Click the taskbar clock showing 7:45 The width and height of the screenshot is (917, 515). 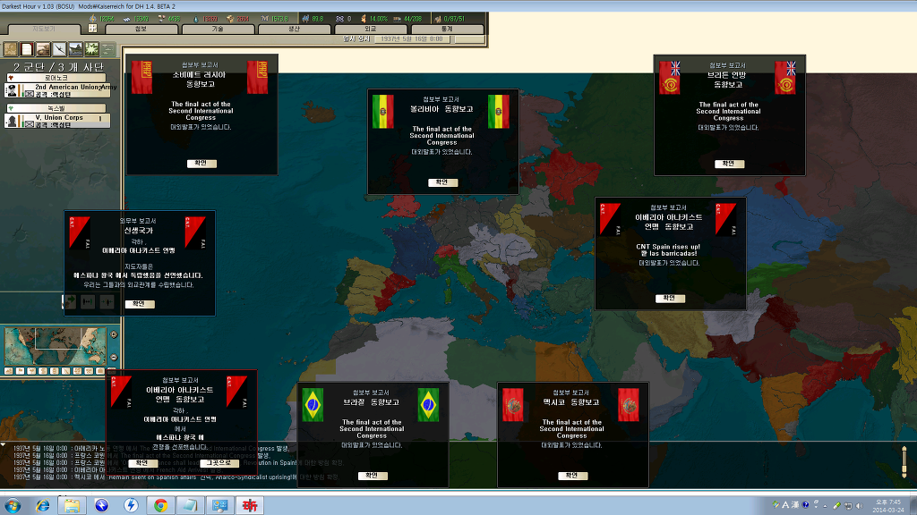888,506
